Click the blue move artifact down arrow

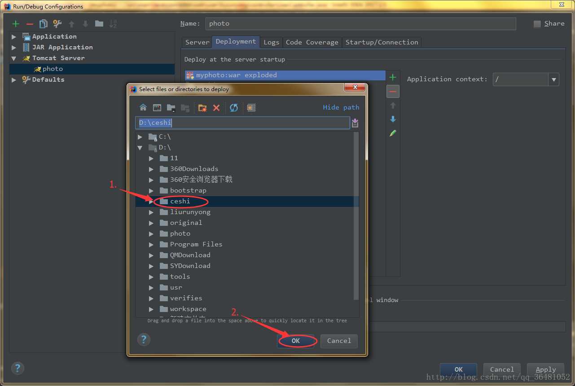point(393,119)
